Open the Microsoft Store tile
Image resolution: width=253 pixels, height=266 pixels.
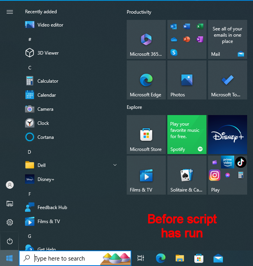tap(146, 135)
